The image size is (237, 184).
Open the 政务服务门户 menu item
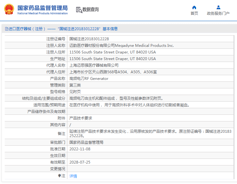click(218, 13)
